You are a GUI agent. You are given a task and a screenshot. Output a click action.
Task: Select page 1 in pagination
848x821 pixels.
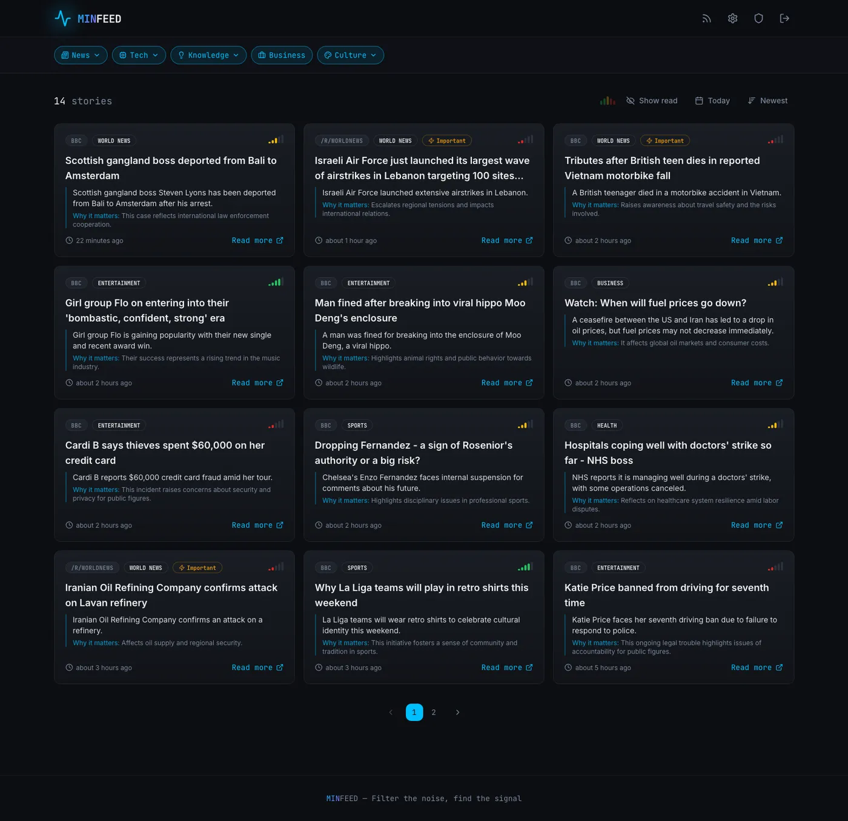coord(414,713)
